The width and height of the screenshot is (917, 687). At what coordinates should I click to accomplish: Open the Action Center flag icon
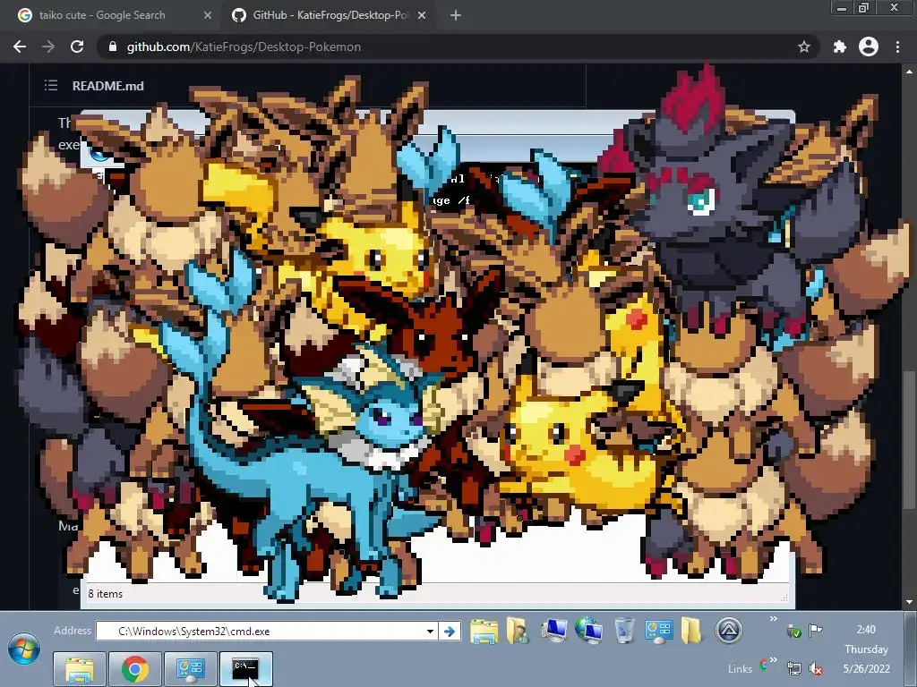[815, 630]
